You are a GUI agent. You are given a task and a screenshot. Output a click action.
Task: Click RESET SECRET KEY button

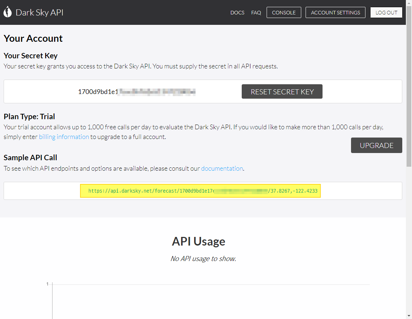(x=282, y=91)
